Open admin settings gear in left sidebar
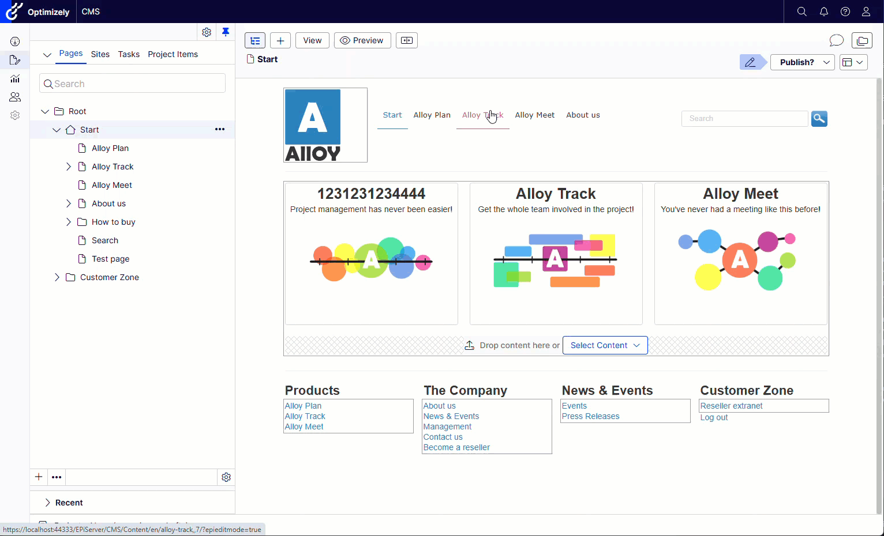This screenshot has width=884, height=536. [x=15, y=115]
